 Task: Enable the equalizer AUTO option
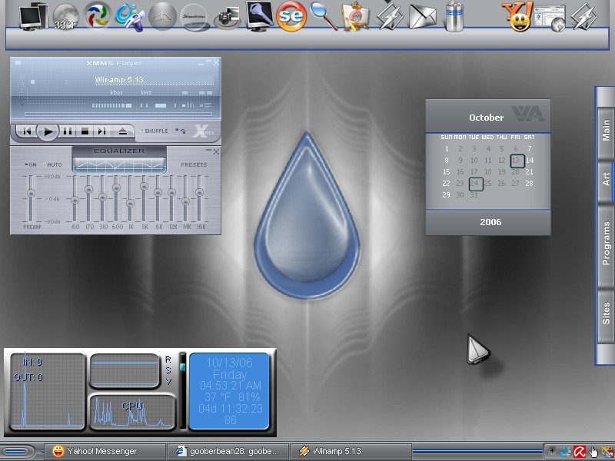(52, 164)
